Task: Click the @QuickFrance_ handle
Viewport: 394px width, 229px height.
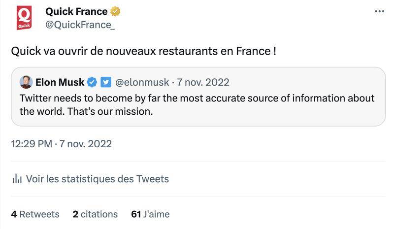Action: (x=80, y=25)
